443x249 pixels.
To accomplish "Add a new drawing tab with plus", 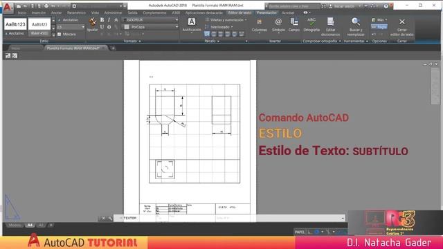I will tap(113, 48).
